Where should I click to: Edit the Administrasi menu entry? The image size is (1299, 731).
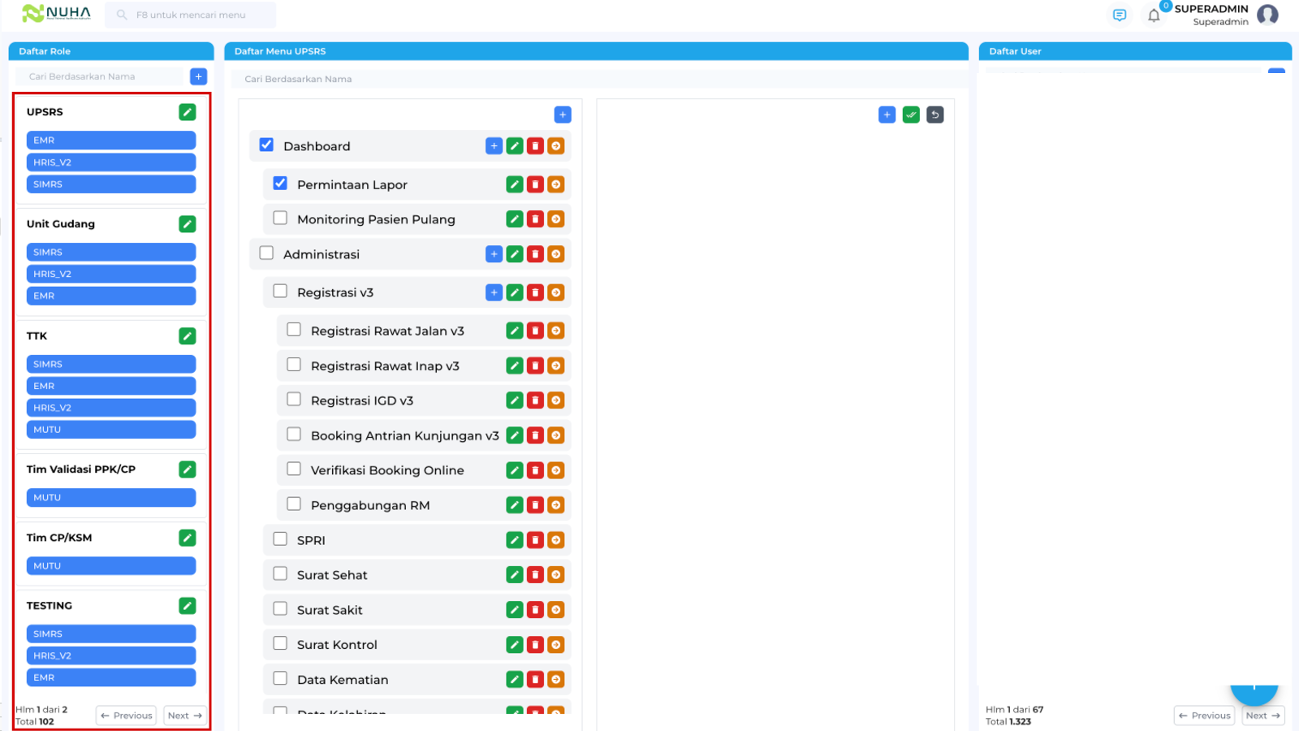tap(515, 254)
